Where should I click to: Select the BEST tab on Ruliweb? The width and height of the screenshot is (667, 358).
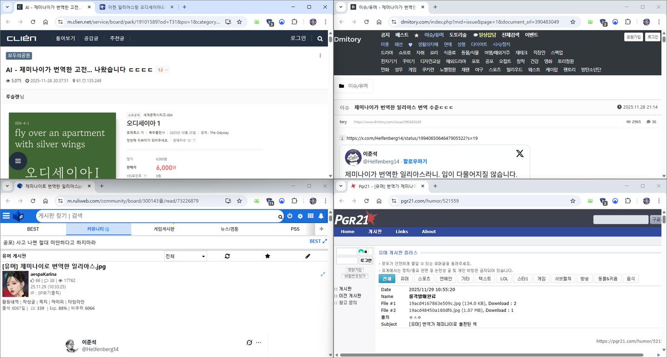tap(33, 229)
